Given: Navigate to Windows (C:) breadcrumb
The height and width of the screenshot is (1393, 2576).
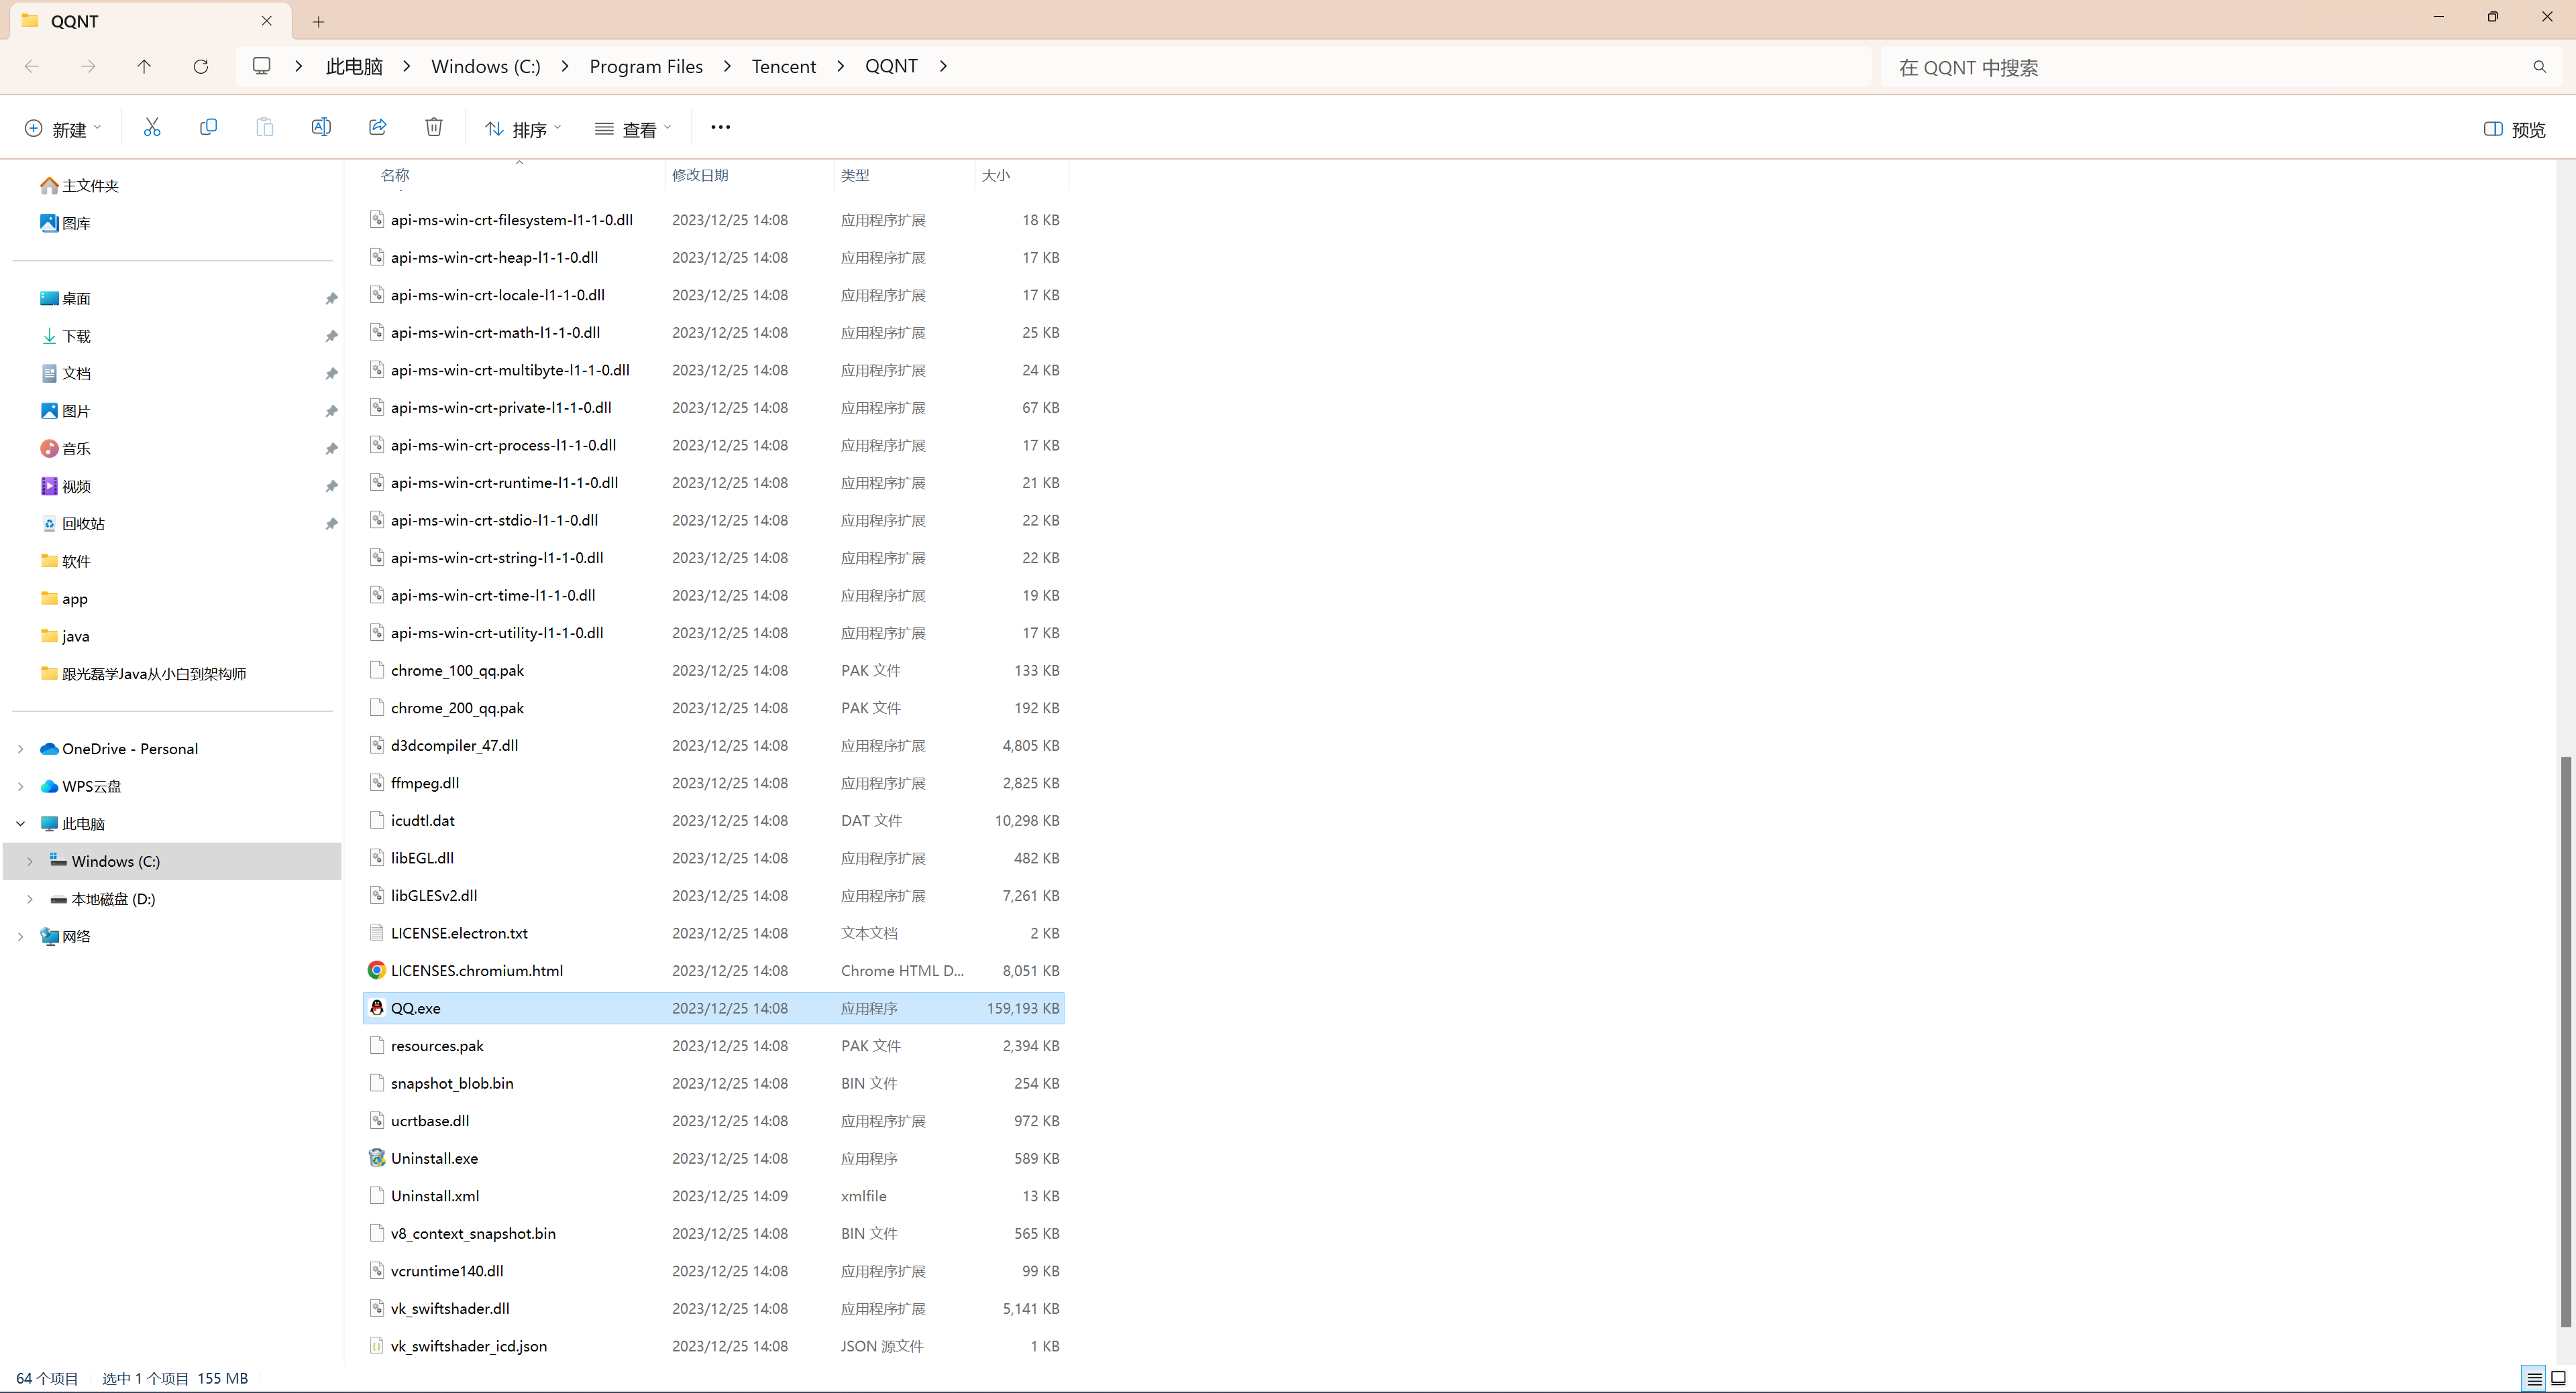Looking at the screenshot, I should coord(486,66).
